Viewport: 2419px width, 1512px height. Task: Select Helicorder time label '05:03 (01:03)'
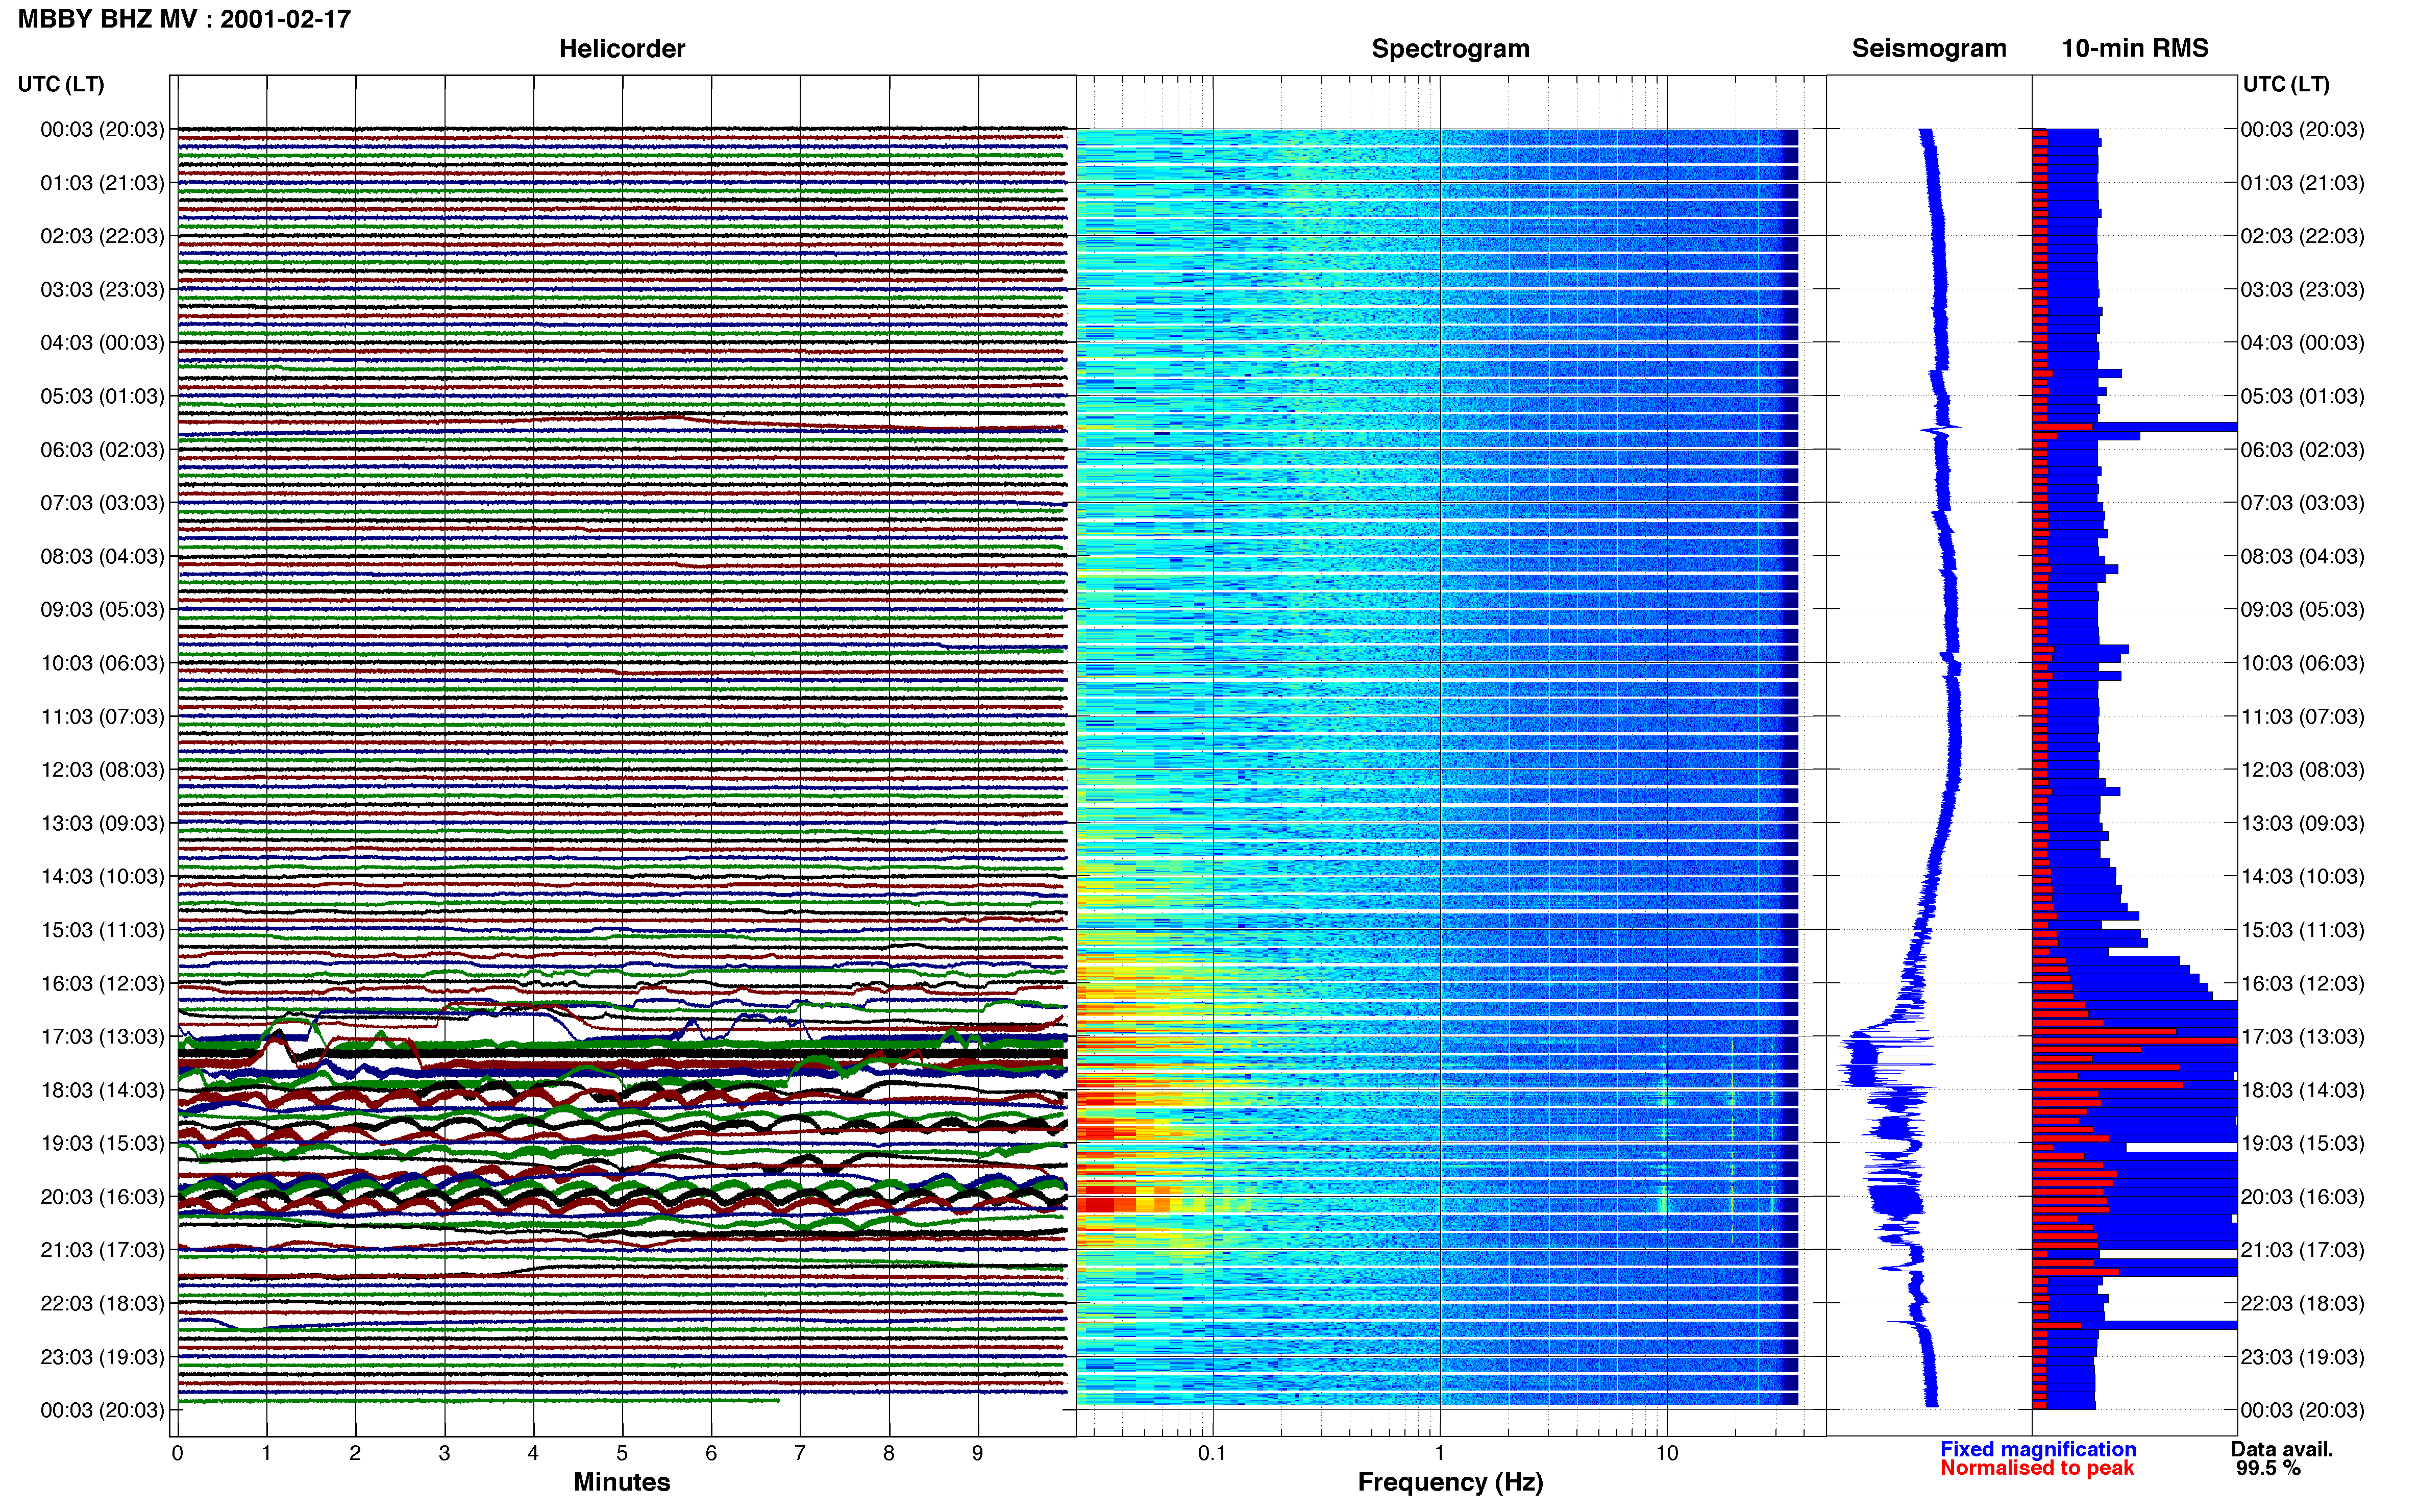(102, 396)
